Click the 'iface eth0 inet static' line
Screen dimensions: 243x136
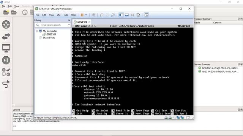(x=88, y=87)
